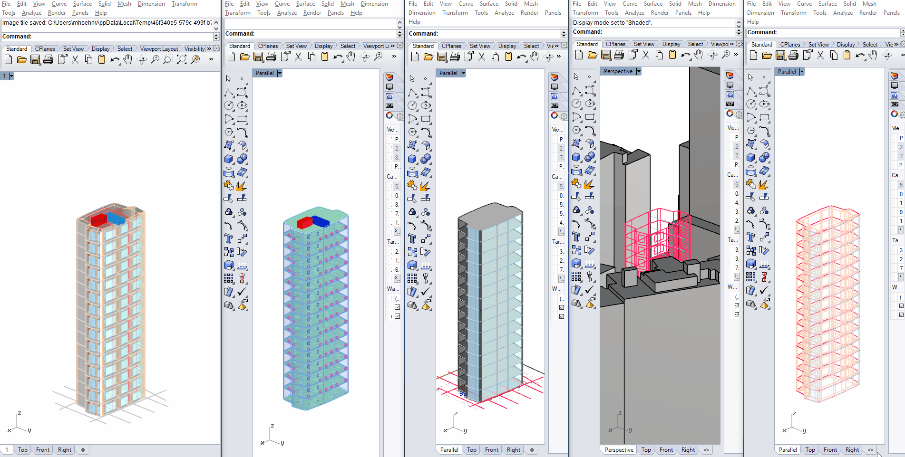Click panel options gear beside color wheel, third window
Viewport: 905px width, 457px height.
click(564, 116)
